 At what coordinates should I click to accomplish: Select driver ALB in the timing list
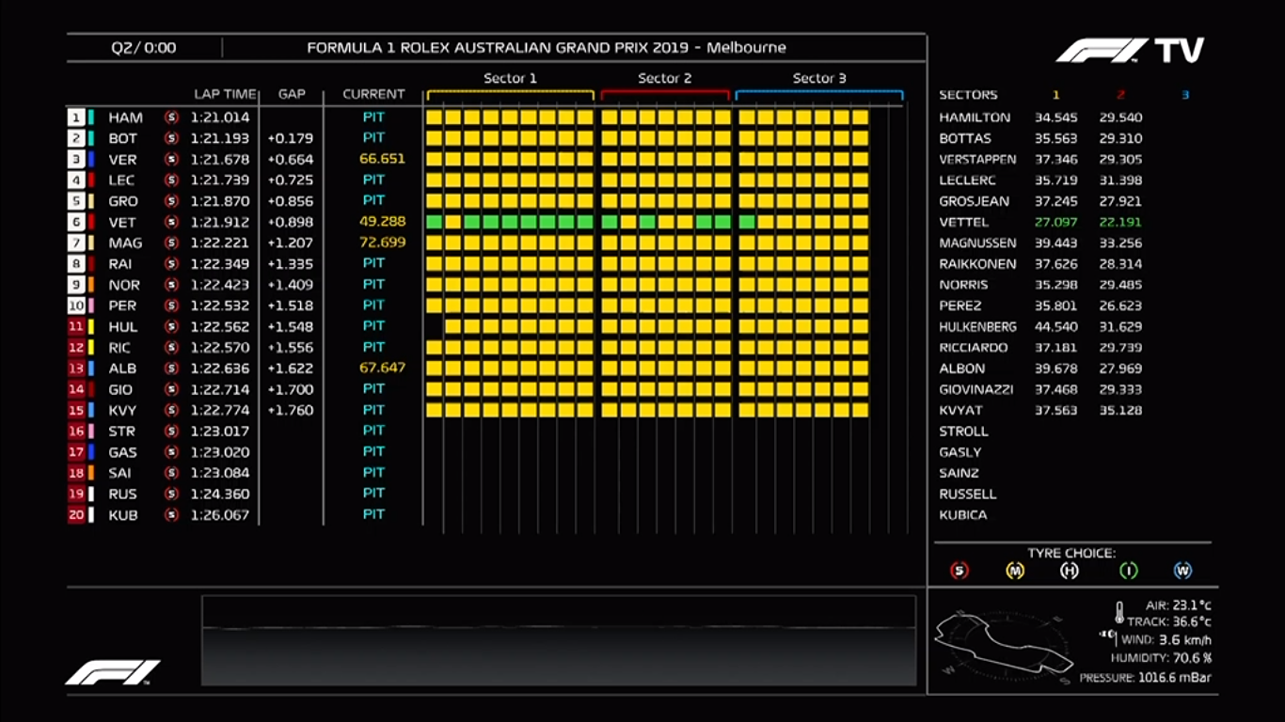pos(122,369)
